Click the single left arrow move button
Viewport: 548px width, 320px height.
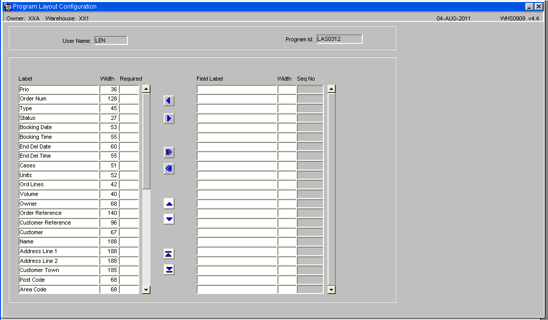[x=169, y=101]
